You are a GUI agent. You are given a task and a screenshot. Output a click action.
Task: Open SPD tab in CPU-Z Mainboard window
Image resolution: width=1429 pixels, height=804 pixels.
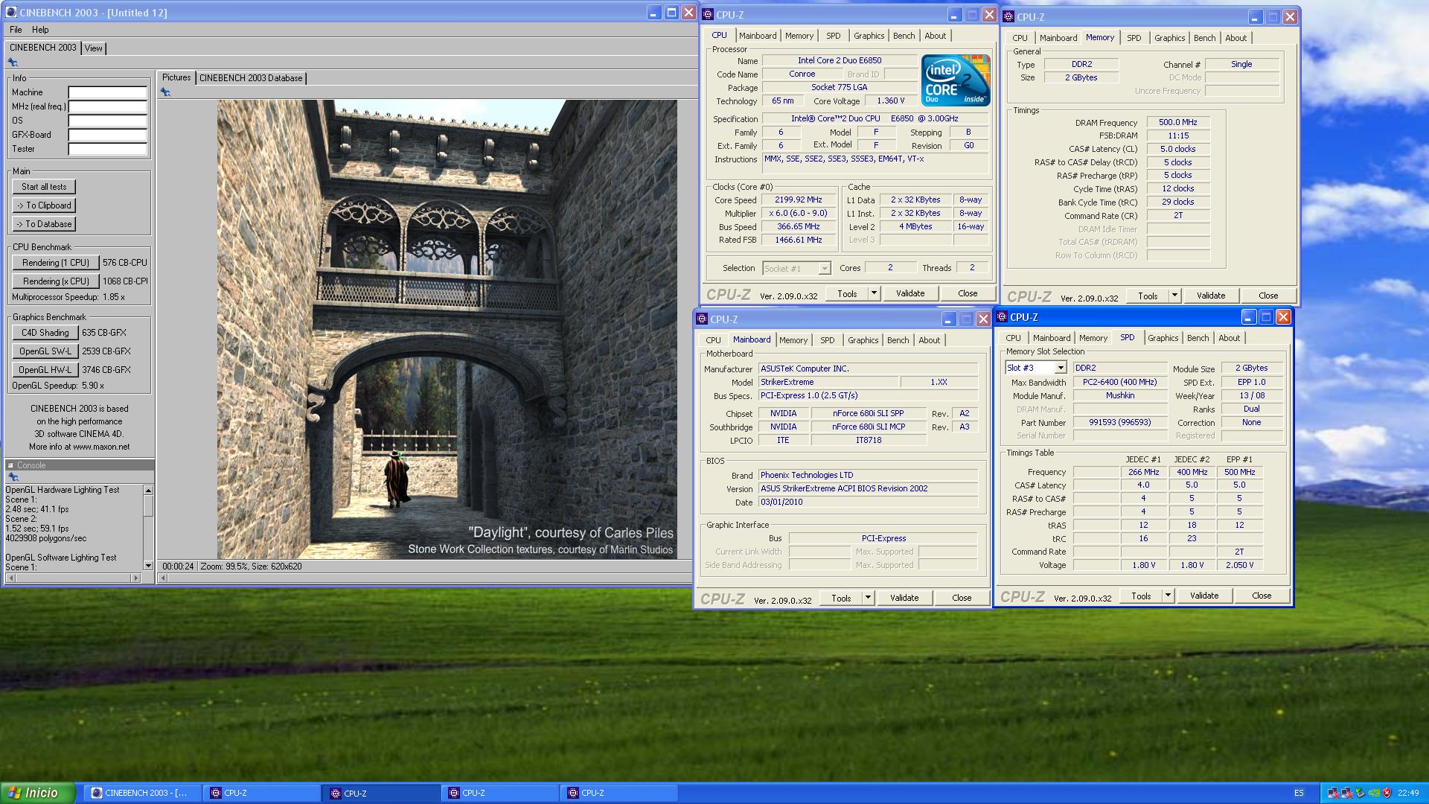pos(827,340)
